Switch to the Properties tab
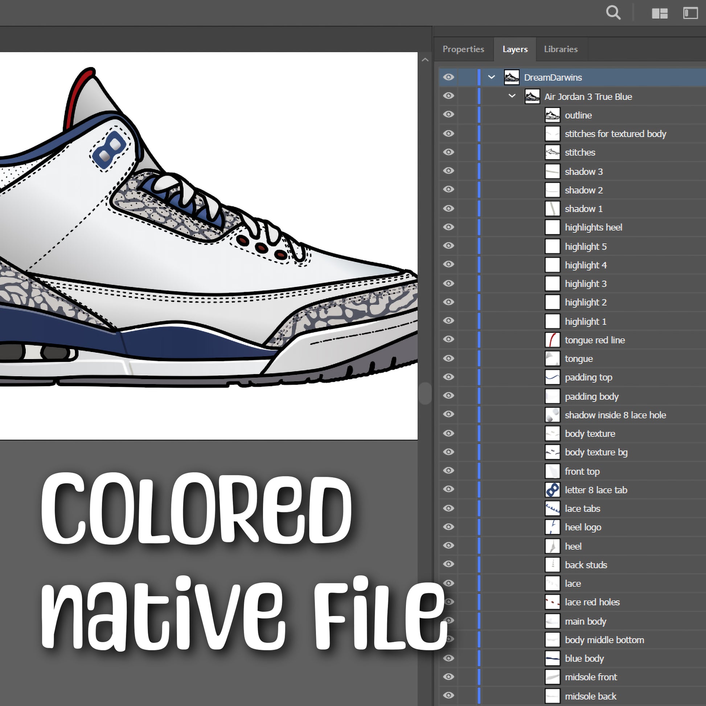 click(463, 49)
